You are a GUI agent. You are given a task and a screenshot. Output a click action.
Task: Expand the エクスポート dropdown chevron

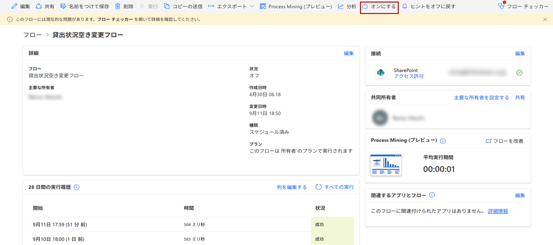click(252, 6)
